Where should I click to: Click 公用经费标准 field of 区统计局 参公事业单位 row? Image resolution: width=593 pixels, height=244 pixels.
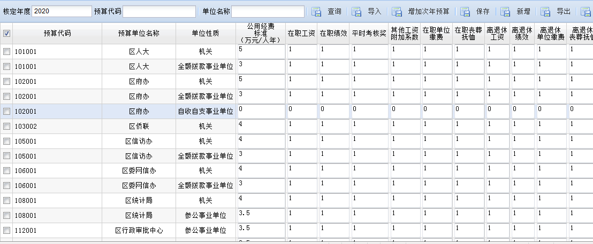pyautogui.click(x=261, y=216)
